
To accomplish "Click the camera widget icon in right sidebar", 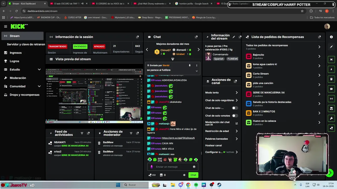I will 331,60.
